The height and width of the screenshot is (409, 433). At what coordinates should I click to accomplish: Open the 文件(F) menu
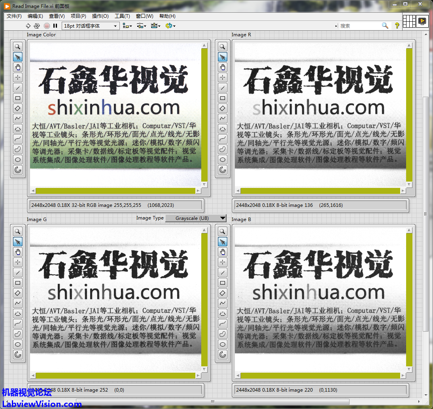tap(14, 16)
